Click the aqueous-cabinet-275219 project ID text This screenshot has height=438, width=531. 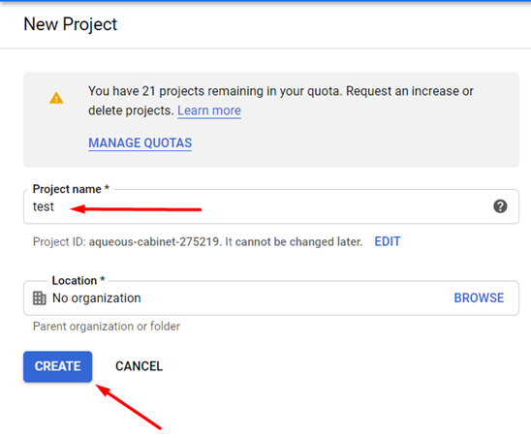pyautogui.click(x=153, y=242)
